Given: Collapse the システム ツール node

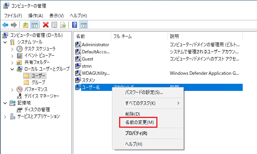Looking at the screenshot, I should [x=5, y=42].
